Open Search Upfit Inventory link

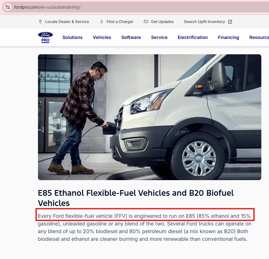pos(204,22)
